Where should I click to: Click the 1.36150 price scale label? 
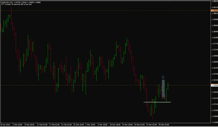[215, 68]
